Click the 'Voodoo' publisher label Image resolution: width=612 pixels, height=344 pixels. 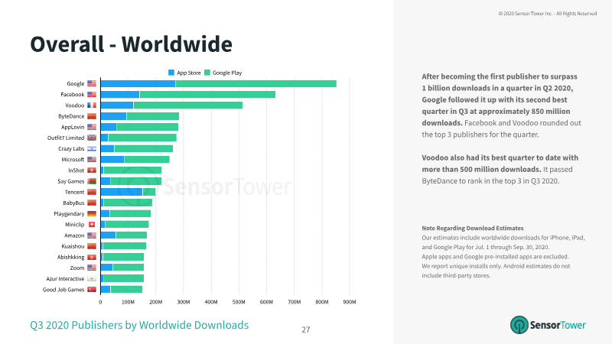(75, 105)
